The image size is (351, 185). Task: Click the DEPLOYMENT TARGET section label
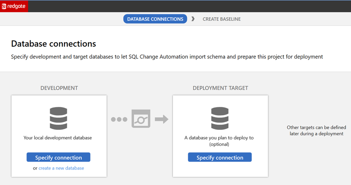(220, 88)
